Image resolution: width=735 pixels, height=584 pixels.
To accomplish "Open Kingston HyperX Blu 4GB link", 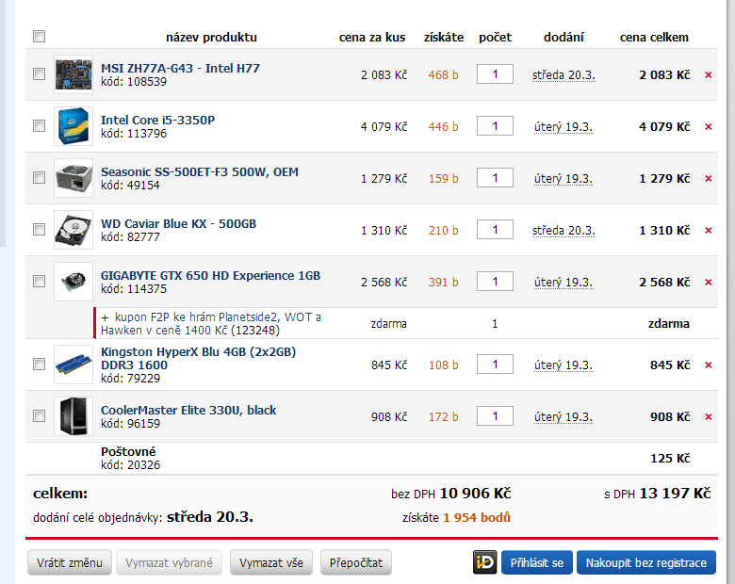I will pyautogui.click(x=198, y=358).
